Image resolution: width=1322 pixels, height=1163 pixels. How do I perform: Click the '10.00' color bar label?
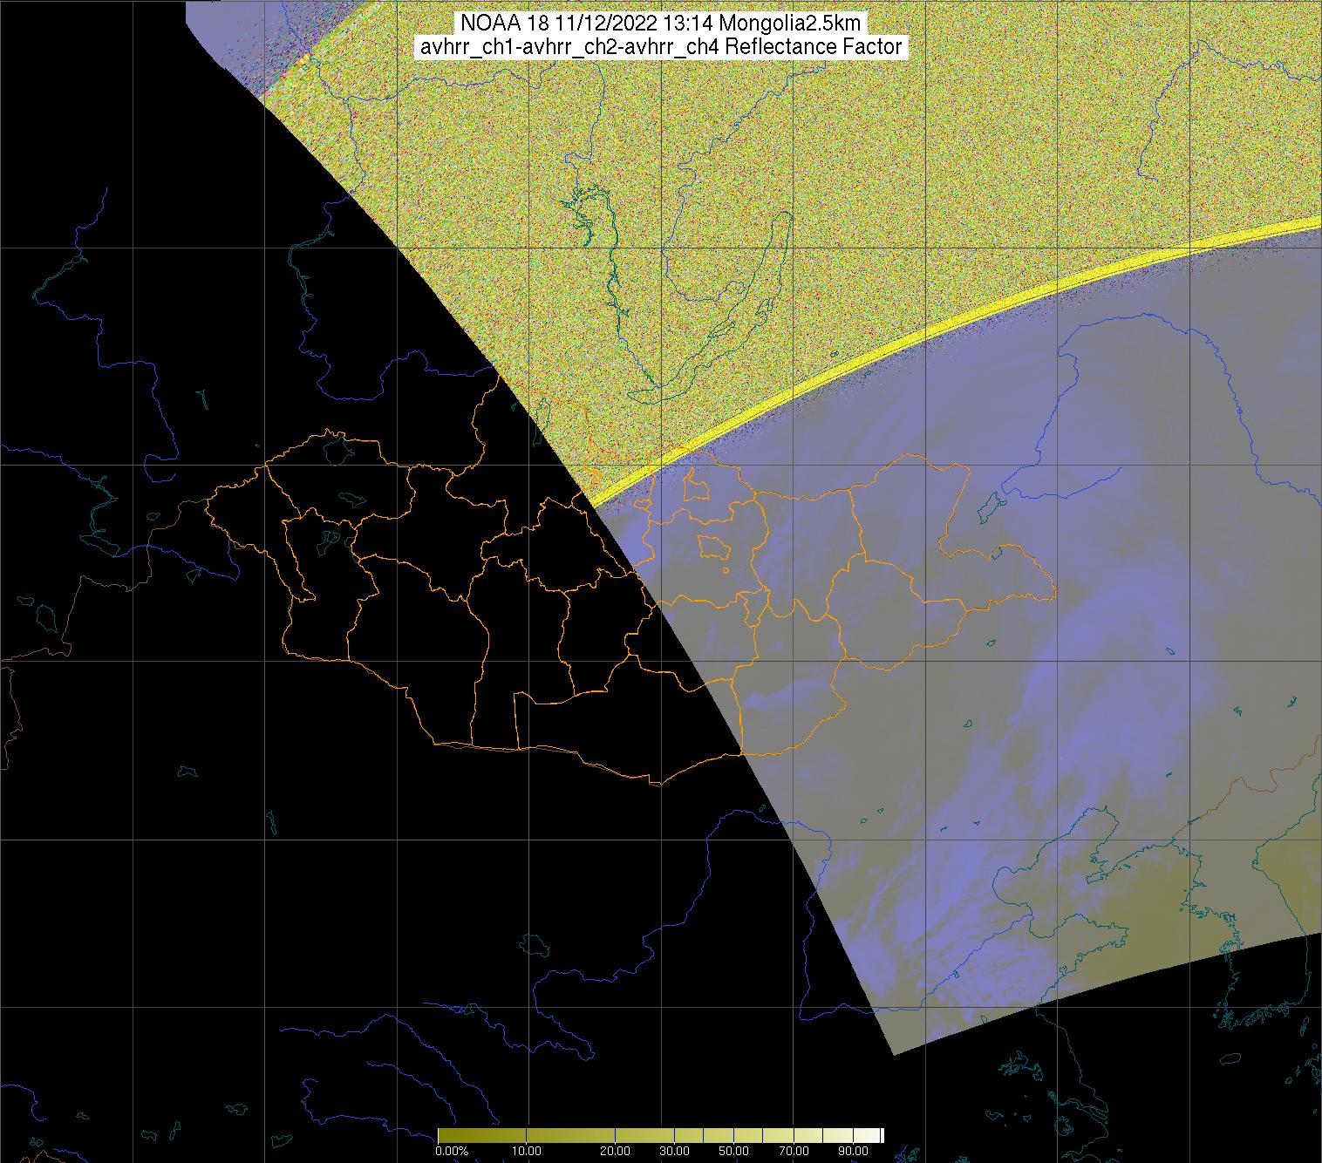527,1151
